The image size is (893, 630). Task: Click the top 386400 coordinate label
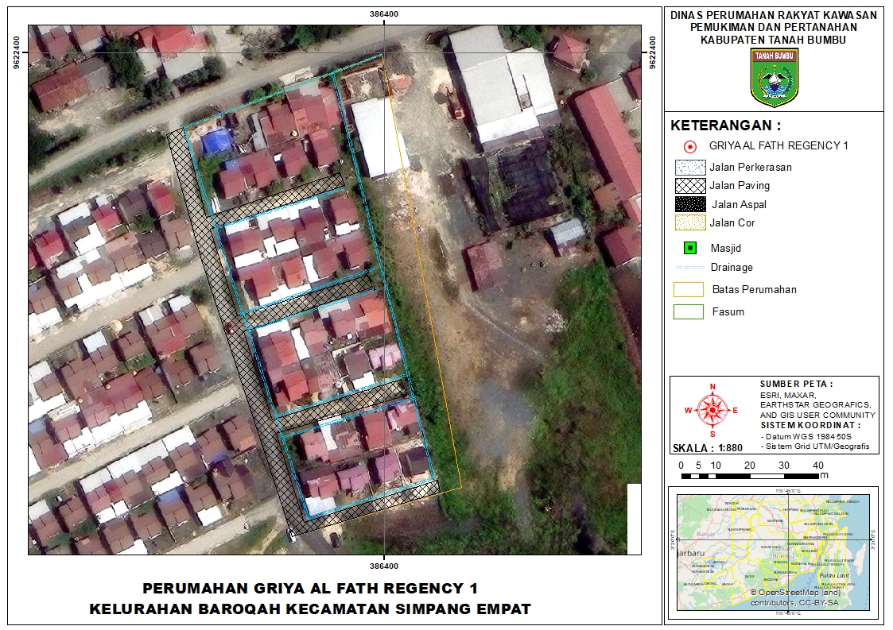[384, 14]
